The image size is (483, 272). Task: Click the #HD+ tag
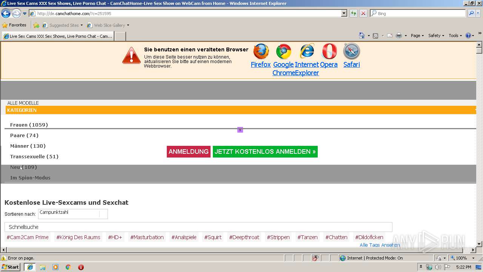point(115,237)
